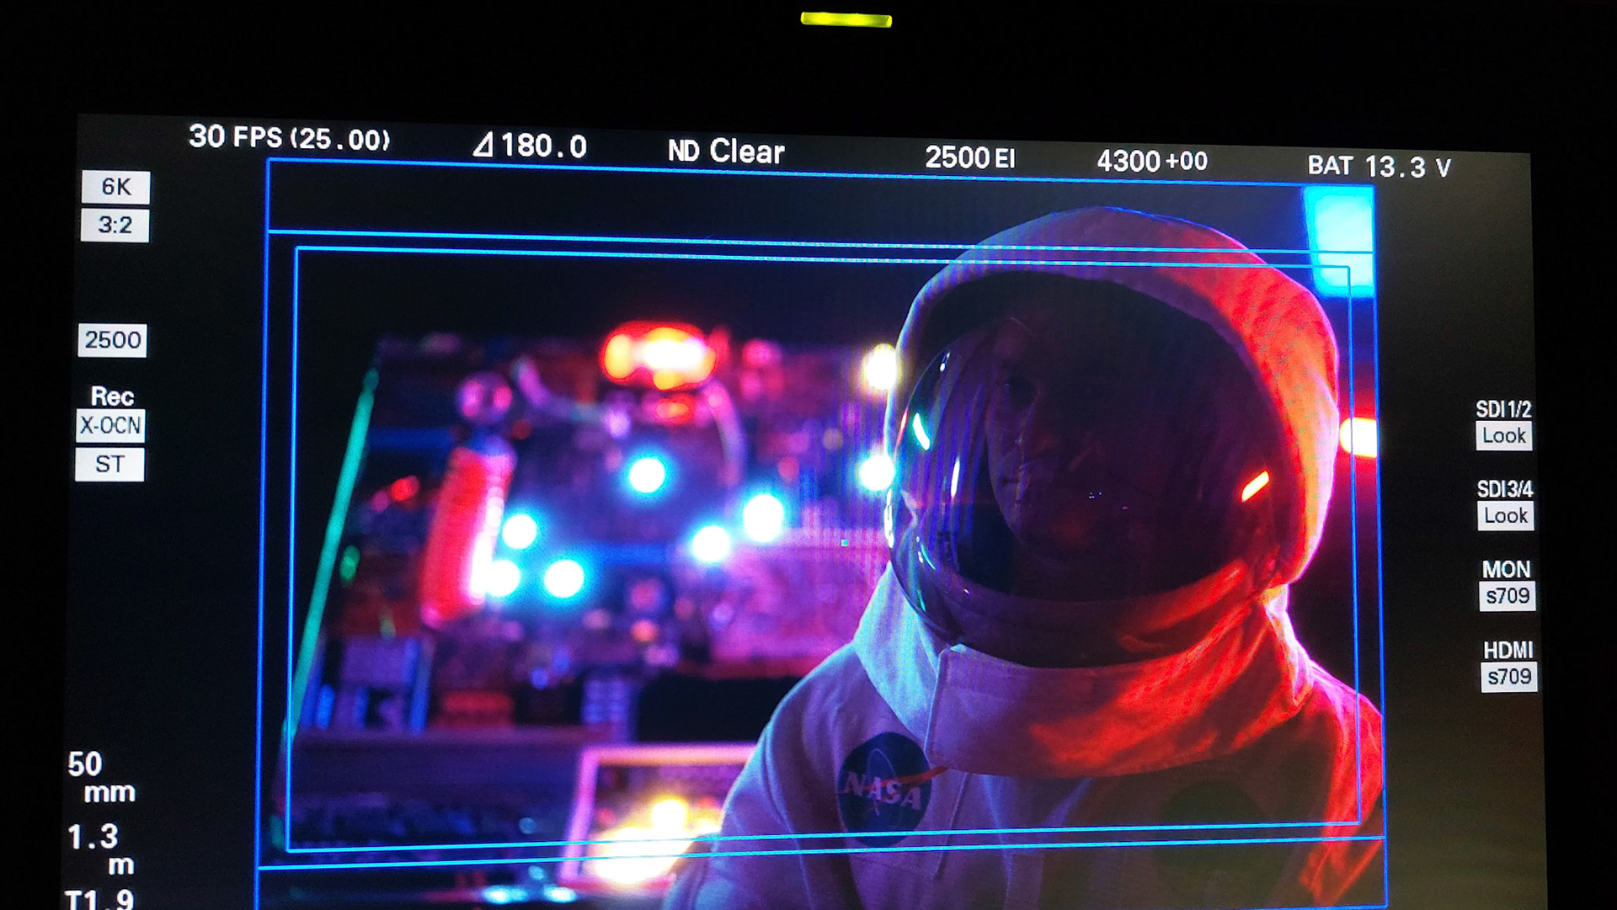Tap the 3:2 aspect ratio box
The height and width of the screenshot is (910, 1617).
115,226
